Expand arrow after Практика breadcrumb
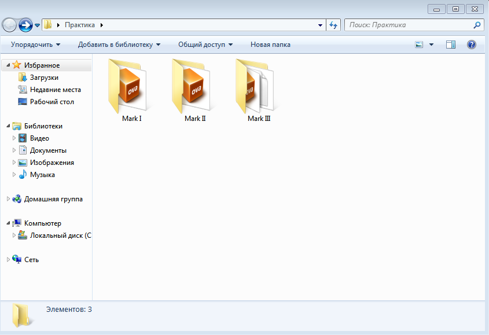489x335 pixels. point(102,25)
